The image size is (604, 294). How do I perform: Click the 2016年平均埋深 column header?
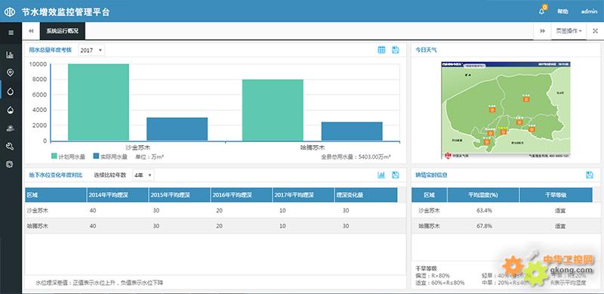click(x=242, y=195)
